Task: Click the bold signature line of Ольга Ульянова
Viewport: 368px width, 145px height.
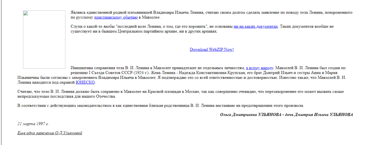Action: tap(286, 115)
